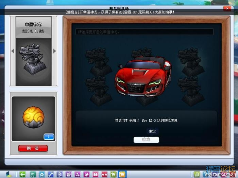This screenshot has width=238, height=178.
Task: Select the golden dragon ball item
Action: point(33,117)
